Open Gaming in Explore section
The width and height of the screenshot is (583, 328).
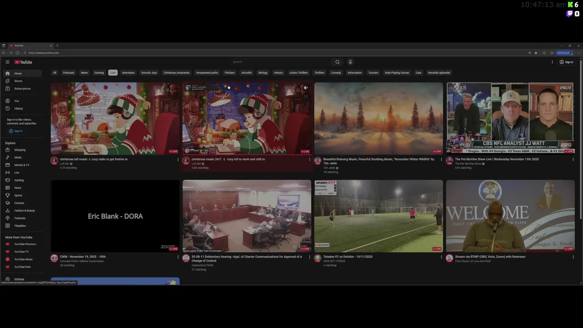23,180
